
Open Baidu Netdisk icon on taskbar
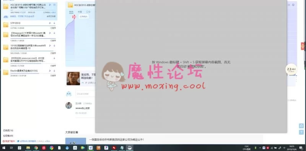tap(75, 148)
